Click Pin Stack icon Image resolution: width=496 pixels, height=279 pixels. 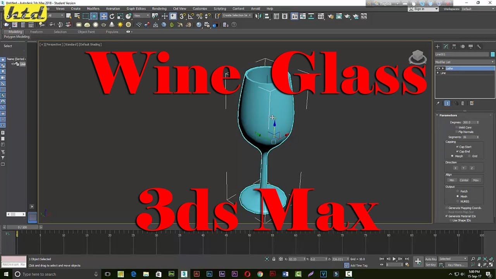click(438, 103)
